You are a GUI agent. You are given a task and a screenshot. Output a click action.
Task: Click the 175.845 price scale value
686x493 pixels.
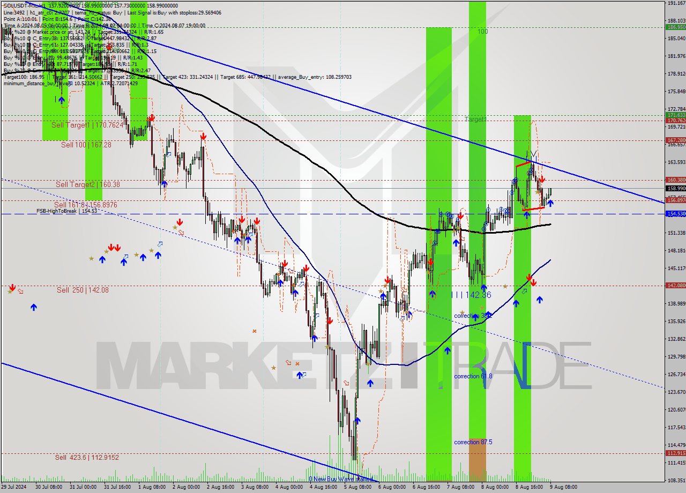pyautogui.click(x=676, y=92)
